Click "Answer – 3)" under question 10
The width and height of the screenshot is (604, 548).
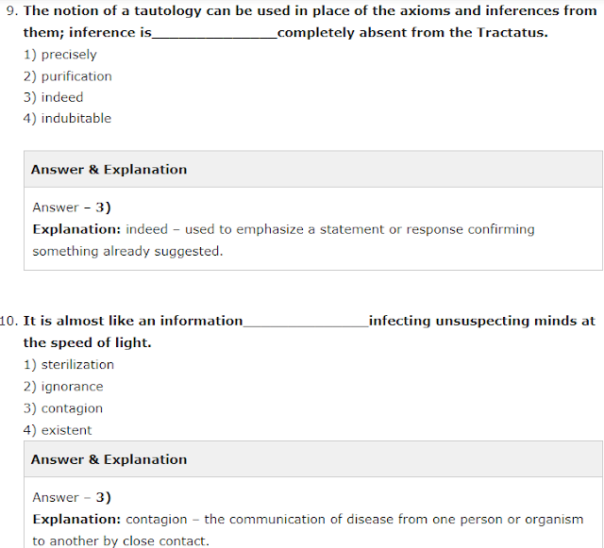[73, 497]
